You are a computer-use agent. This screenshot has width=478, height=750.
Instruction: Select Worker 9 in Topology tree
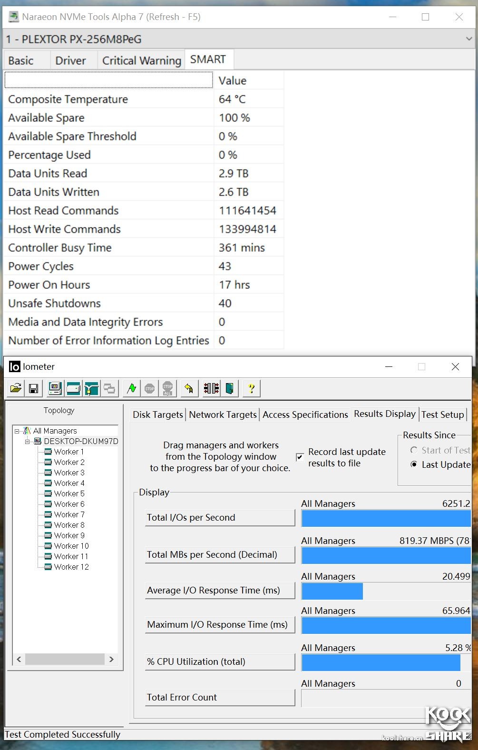pos(69,535)
